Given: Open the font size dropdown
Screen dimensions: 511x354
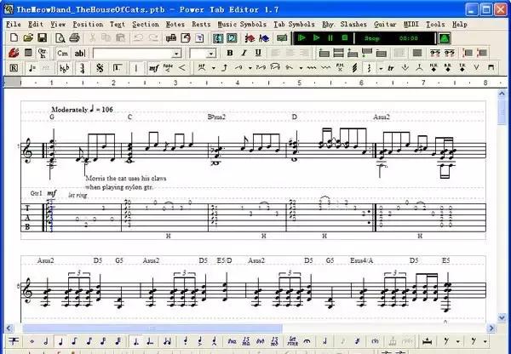Looking at the screenshot, I should 212,53.
